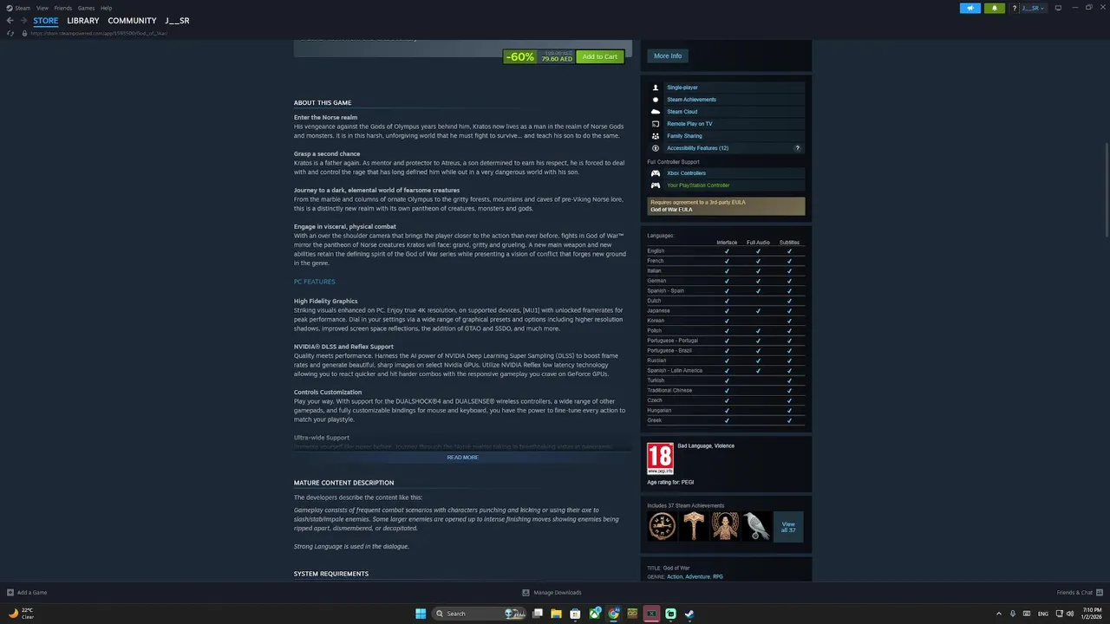Click the More Info button

click(x=668, y=55)
